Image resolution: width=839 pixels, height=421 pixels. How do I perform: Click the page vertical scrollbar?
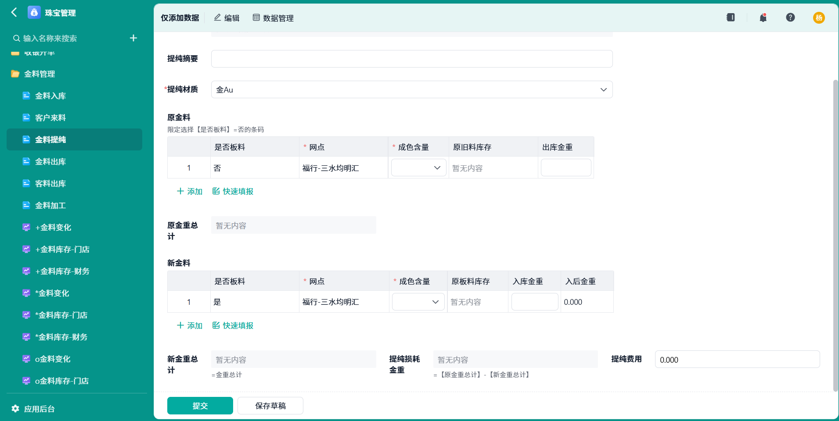pos(835,235)
